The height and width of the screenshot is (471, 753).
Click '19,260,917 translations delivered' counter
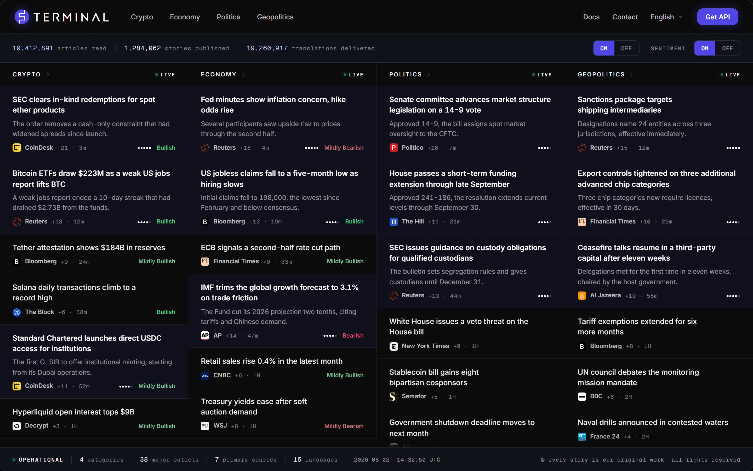tap(311, 48)
